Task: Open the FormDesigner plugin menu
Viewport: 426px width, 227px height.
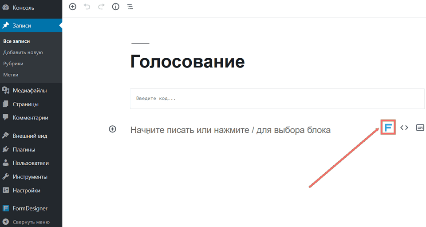Action: pos(31,208)
